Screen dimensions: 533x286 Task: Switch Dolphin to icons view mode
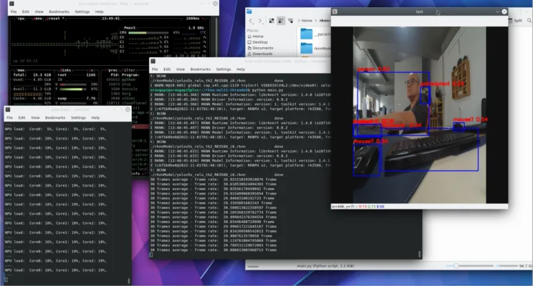tap(272, 21)
